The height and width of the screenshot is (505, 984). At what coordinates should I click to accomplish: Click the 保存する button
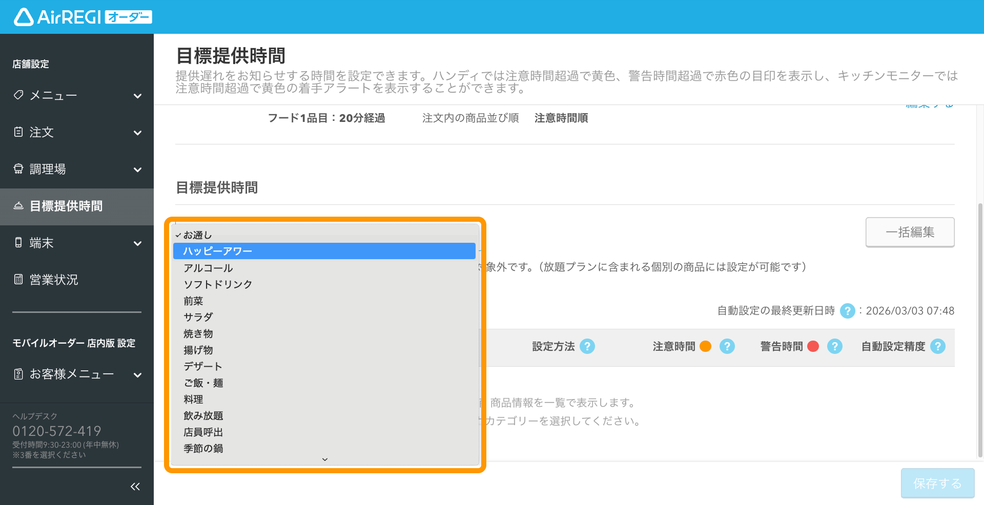(x=938, y=483)
